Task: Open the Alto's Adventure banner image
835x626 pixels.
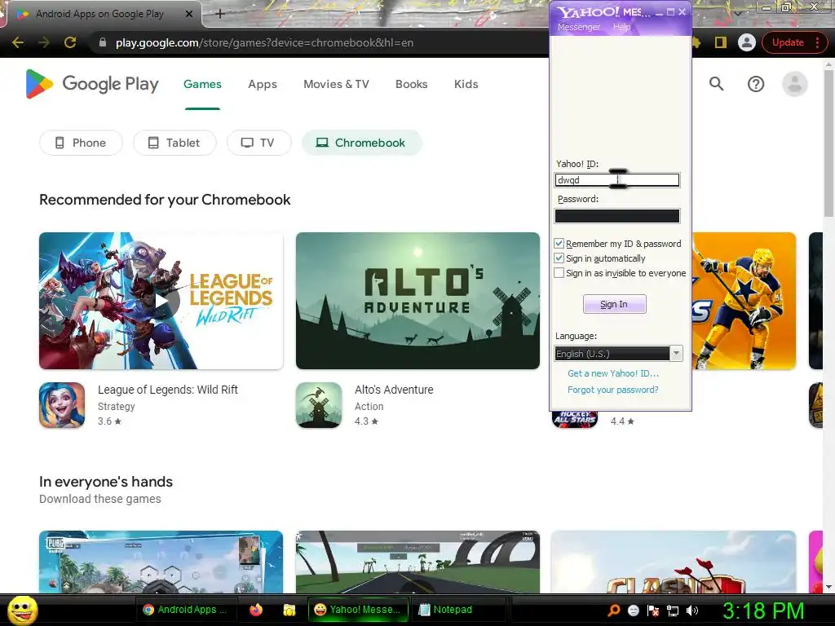Action: pyautogui.click(x=417, y=301)
